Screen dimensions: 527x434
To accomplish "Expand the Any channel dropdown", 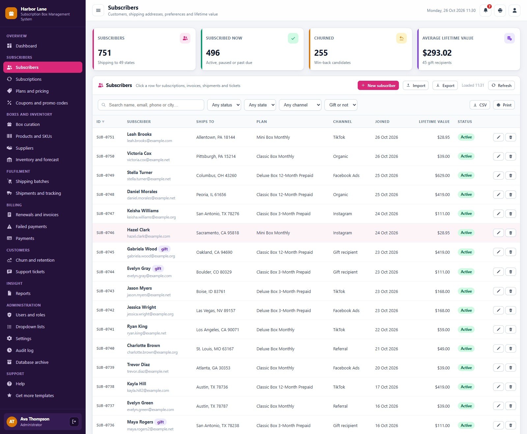I will tap(300, 105).
